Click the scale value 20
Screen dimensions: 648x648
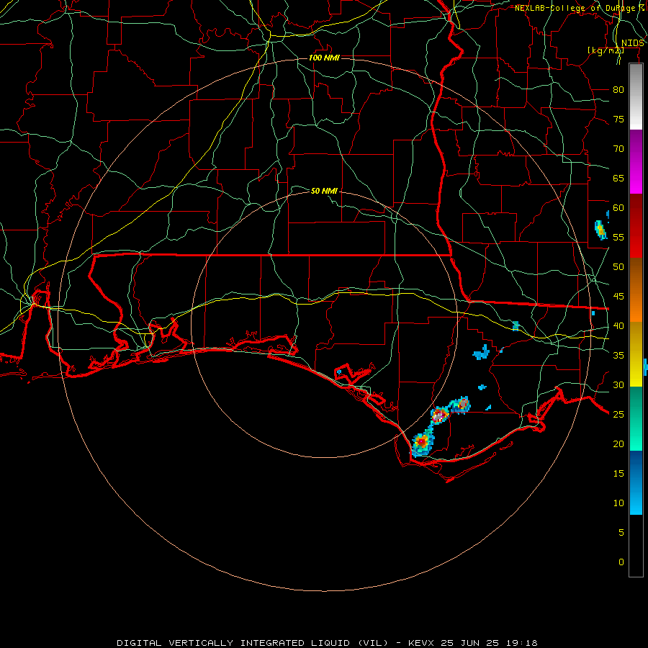tap(618, 444)
